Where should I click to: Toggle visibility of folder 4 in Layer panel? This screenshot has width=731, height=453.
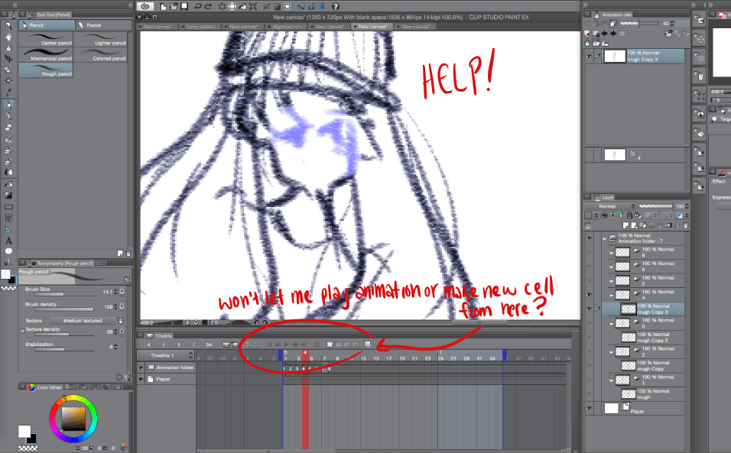pos(589,295)
